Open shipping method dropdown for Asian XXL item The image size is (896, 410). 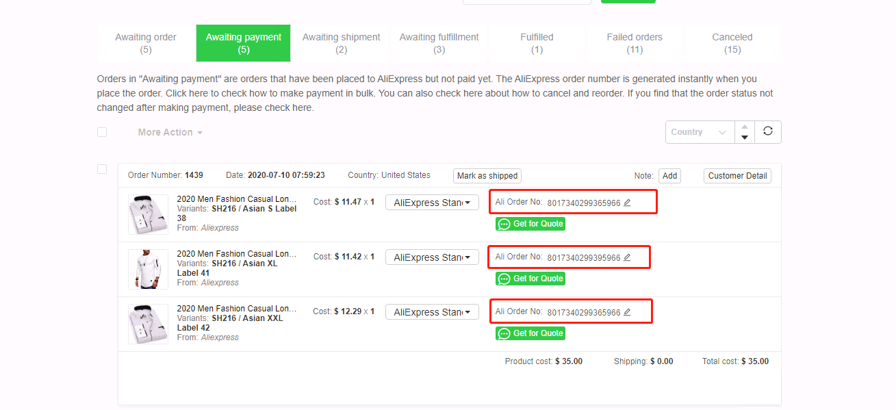432,312
